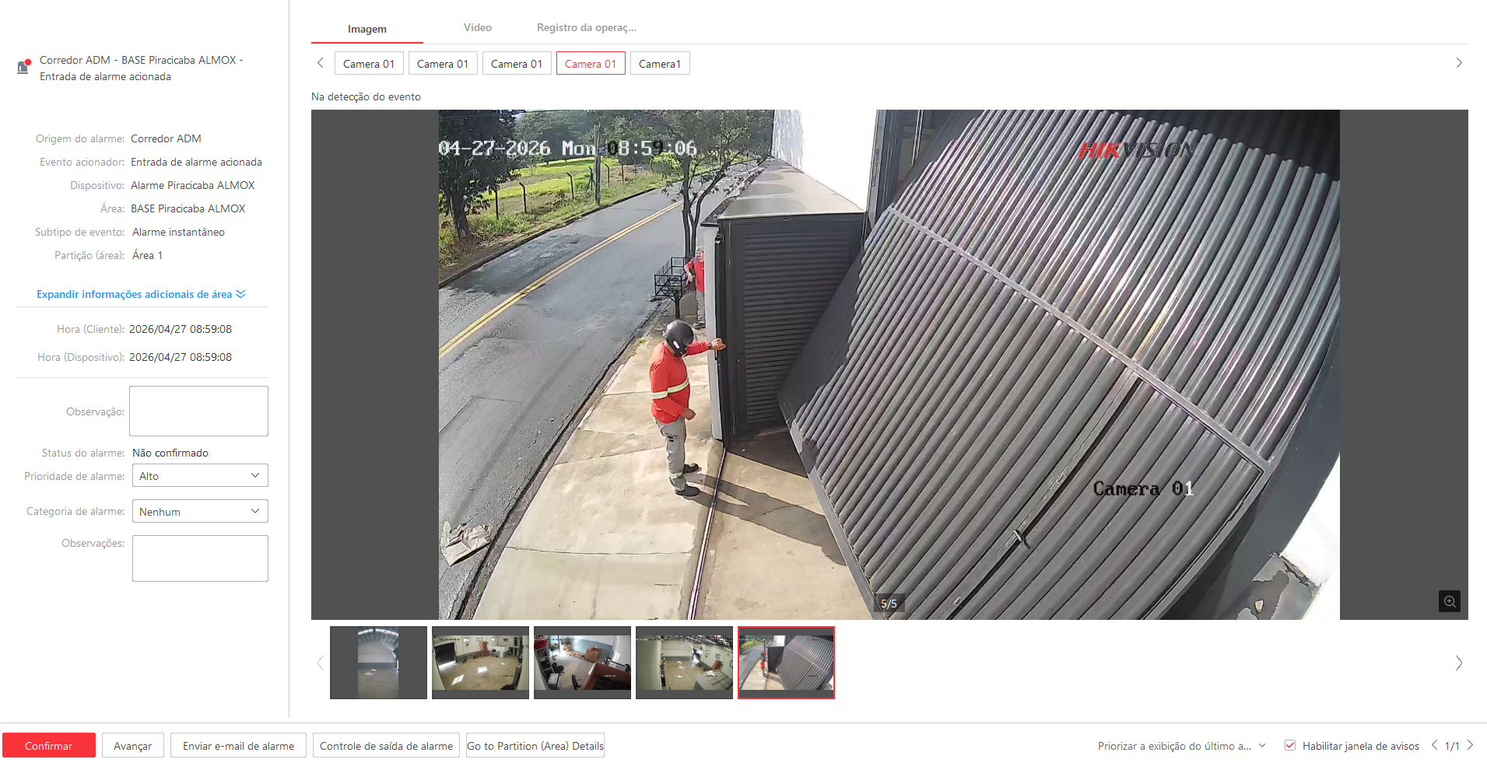This screenshot has width=1487, height=763.
Task: Go to next thumbnails with right arrow
Action: 1458,663
